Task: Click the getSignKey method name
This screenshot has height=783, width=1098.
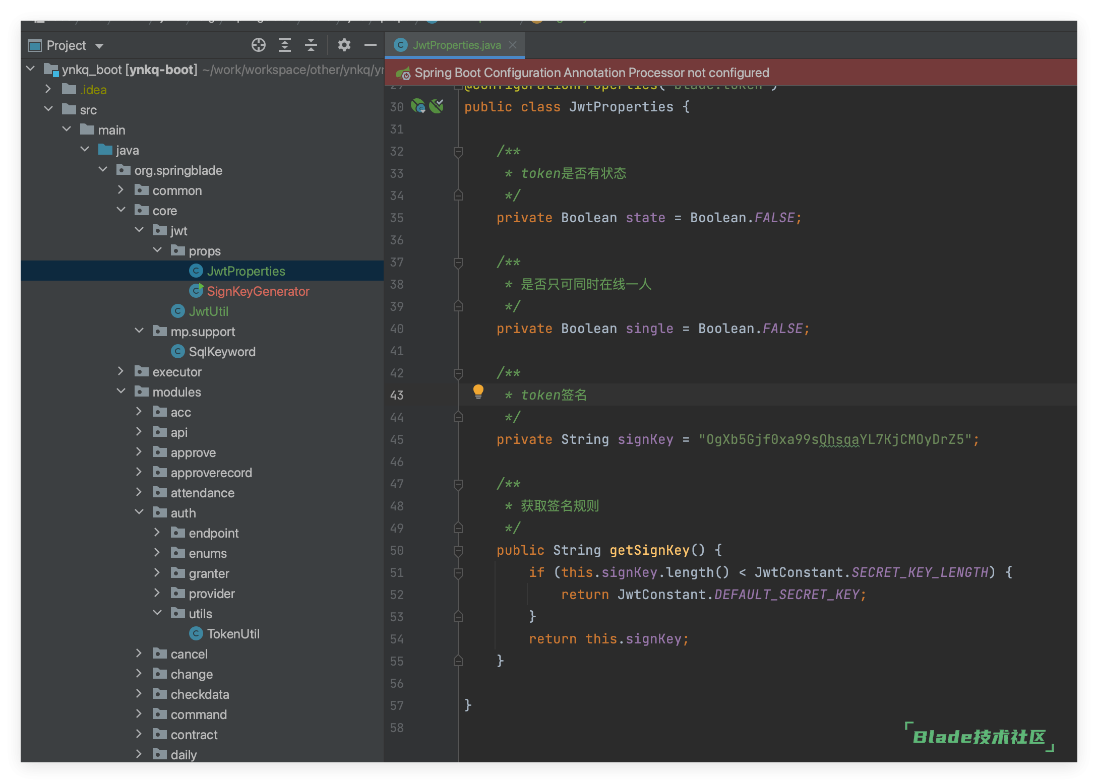Action: pyautogui.click(x=649, y=550)
